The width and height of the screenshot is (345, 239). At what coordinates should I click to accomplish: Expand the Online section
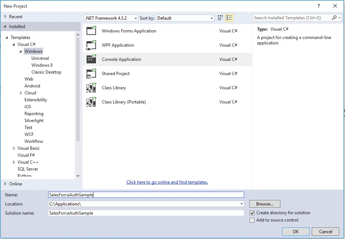[5, 184]
